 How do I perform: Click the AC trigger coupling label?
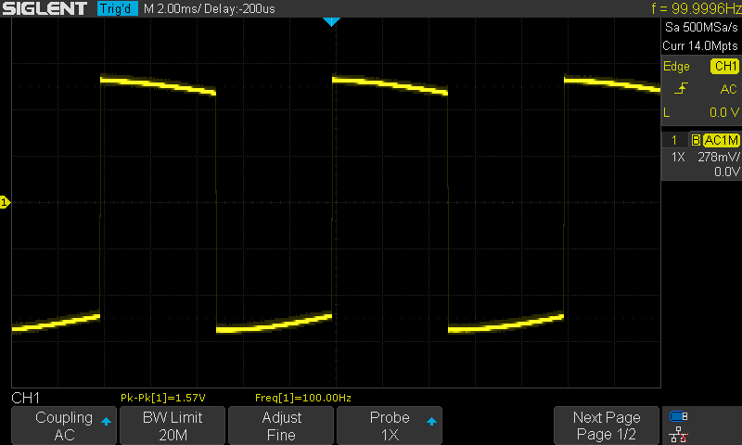coord(728,89)
